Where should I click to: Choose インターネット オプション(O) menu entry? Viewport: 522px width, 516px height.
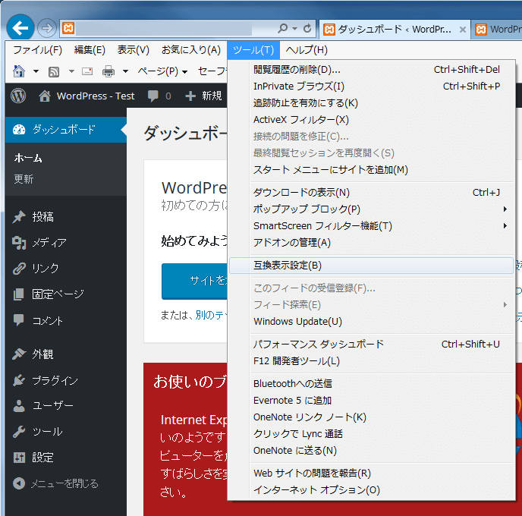tap(316, 489)
